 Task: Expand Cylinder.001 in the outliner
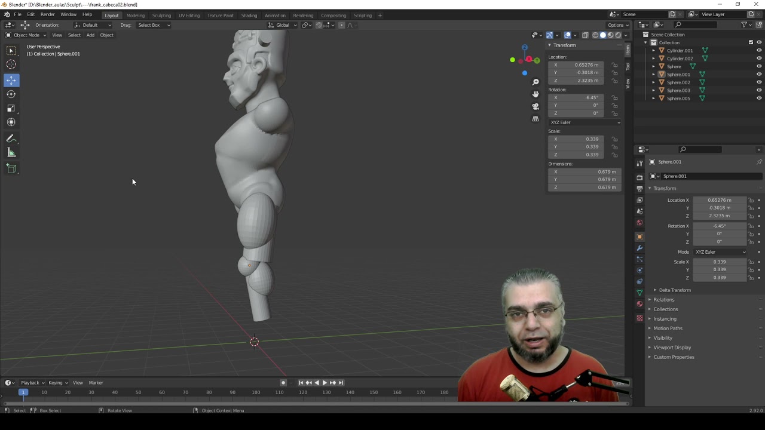653,50
